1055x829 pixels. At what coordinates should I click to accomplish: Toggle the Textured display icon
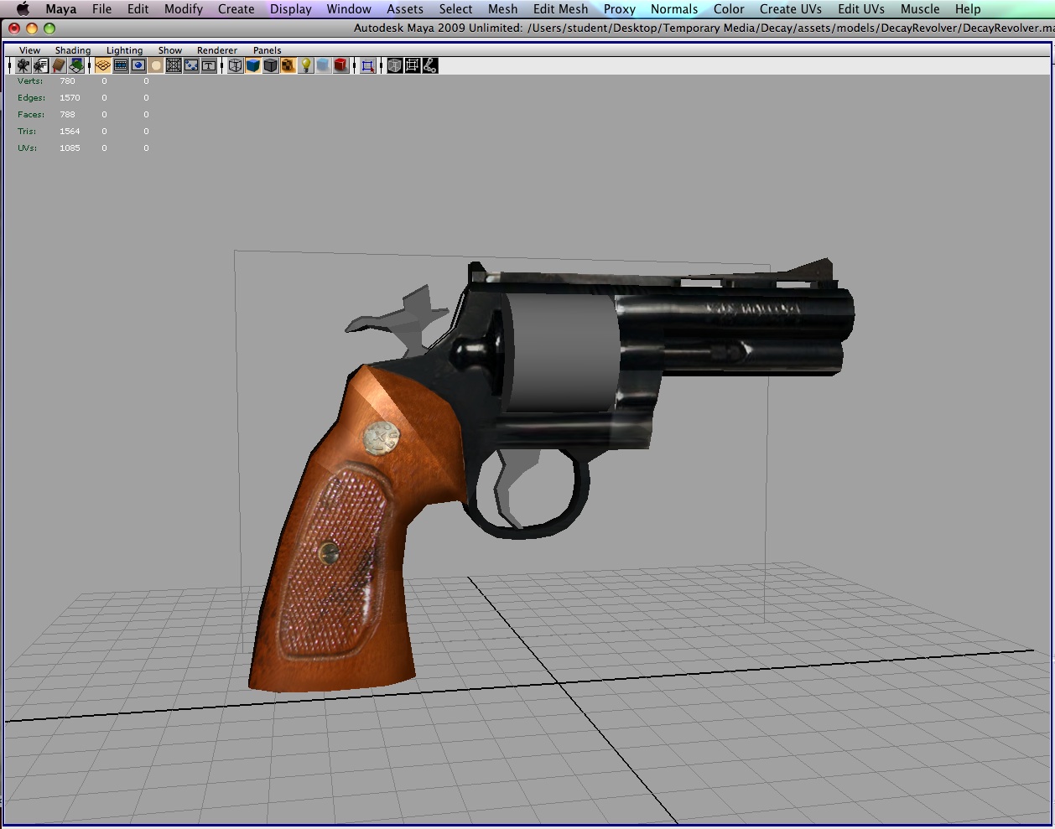(x=288, y=65)
